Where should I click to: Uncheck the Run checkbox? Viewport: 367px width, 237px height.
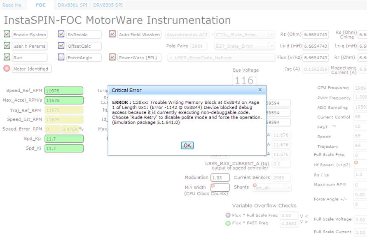pos(7,57)
